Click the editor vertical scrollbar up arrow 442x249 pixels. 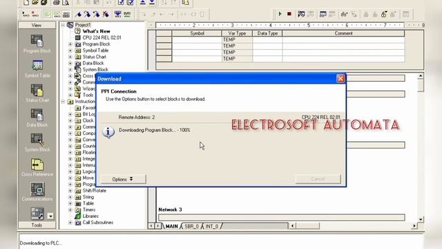pyautogui.click(x=421, y=76)
